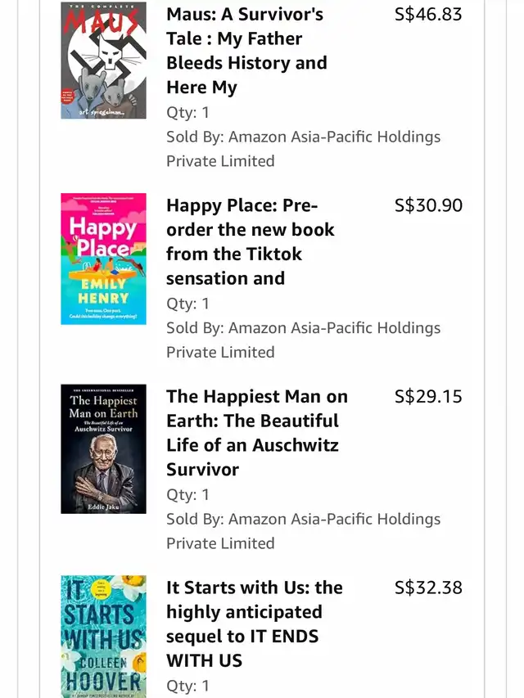Click Happy Place's Sold By seller text

(x=303, y=340)
